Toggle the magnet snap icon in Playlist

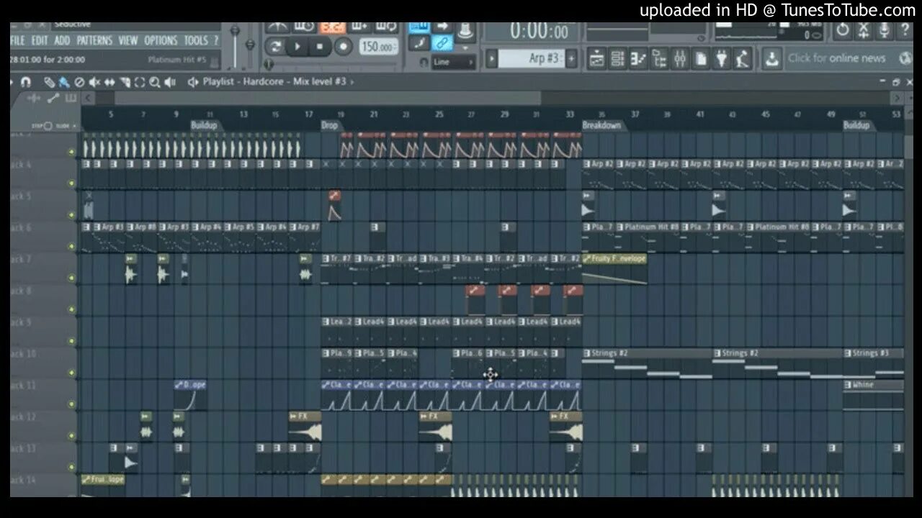(x=26, y=82)
